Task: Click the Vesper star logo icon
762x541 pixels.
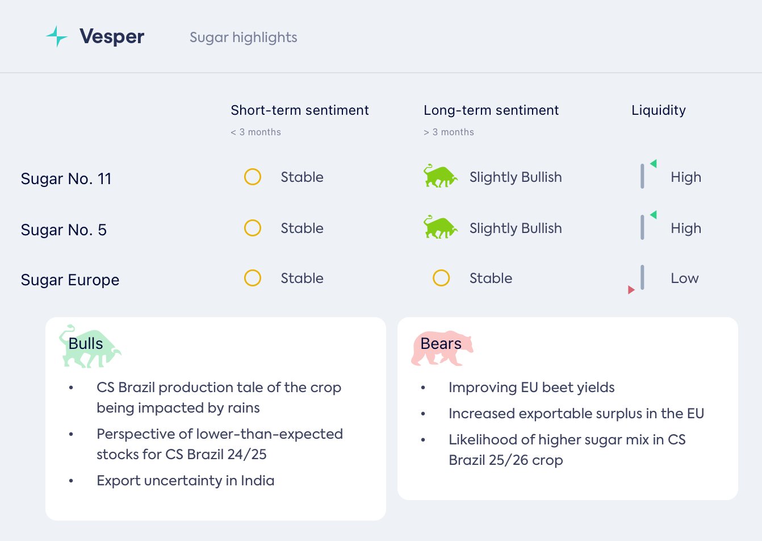Action: 57,36
